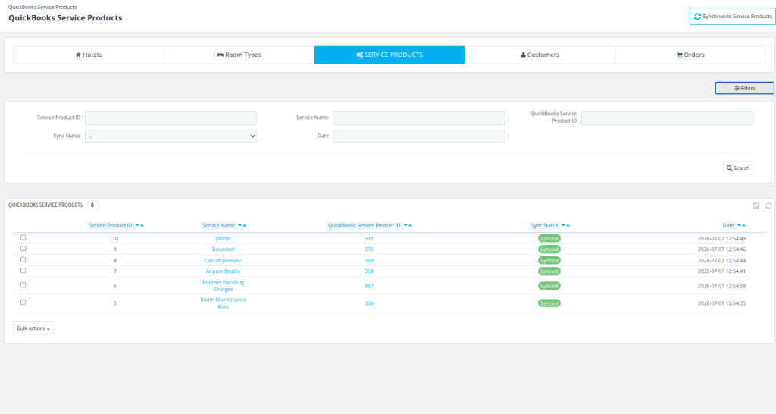Click the Synced badge in Breakfast row
The height and width of the screenshot is (414, 776).
[549, 249]
